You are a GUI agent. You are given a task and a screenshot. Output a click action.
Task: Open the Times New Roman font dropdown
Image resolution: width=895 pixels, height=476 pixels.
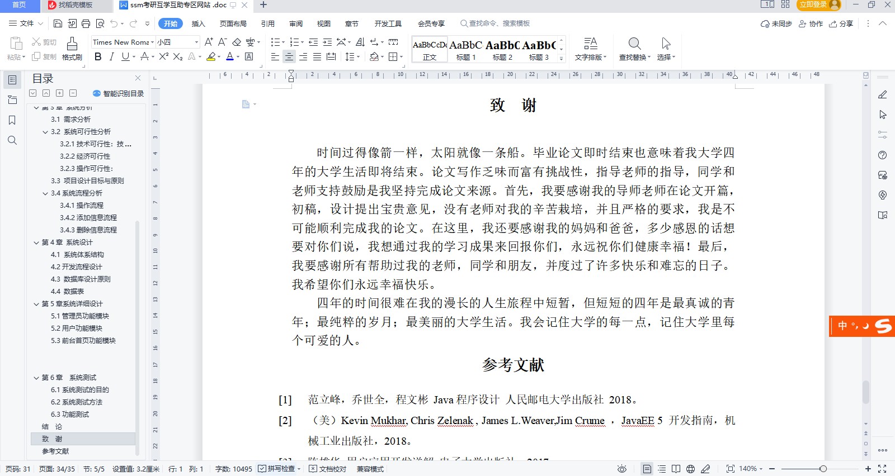click(x=152, y=42)
